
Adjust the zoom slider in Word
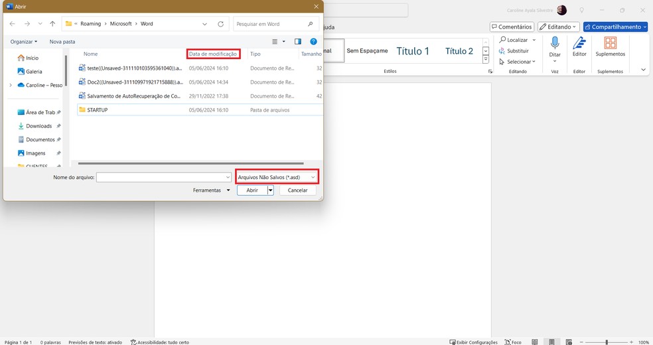[607, 342]
